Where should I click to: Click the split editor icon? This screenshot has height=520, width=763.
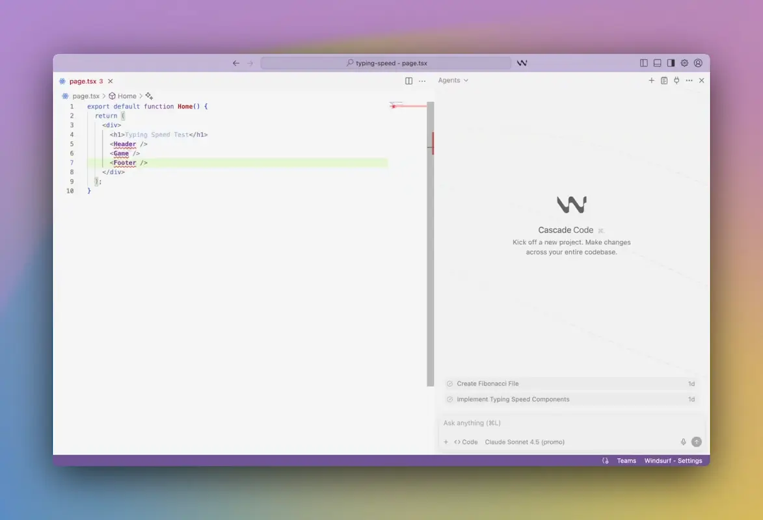[x=408, y=81]
